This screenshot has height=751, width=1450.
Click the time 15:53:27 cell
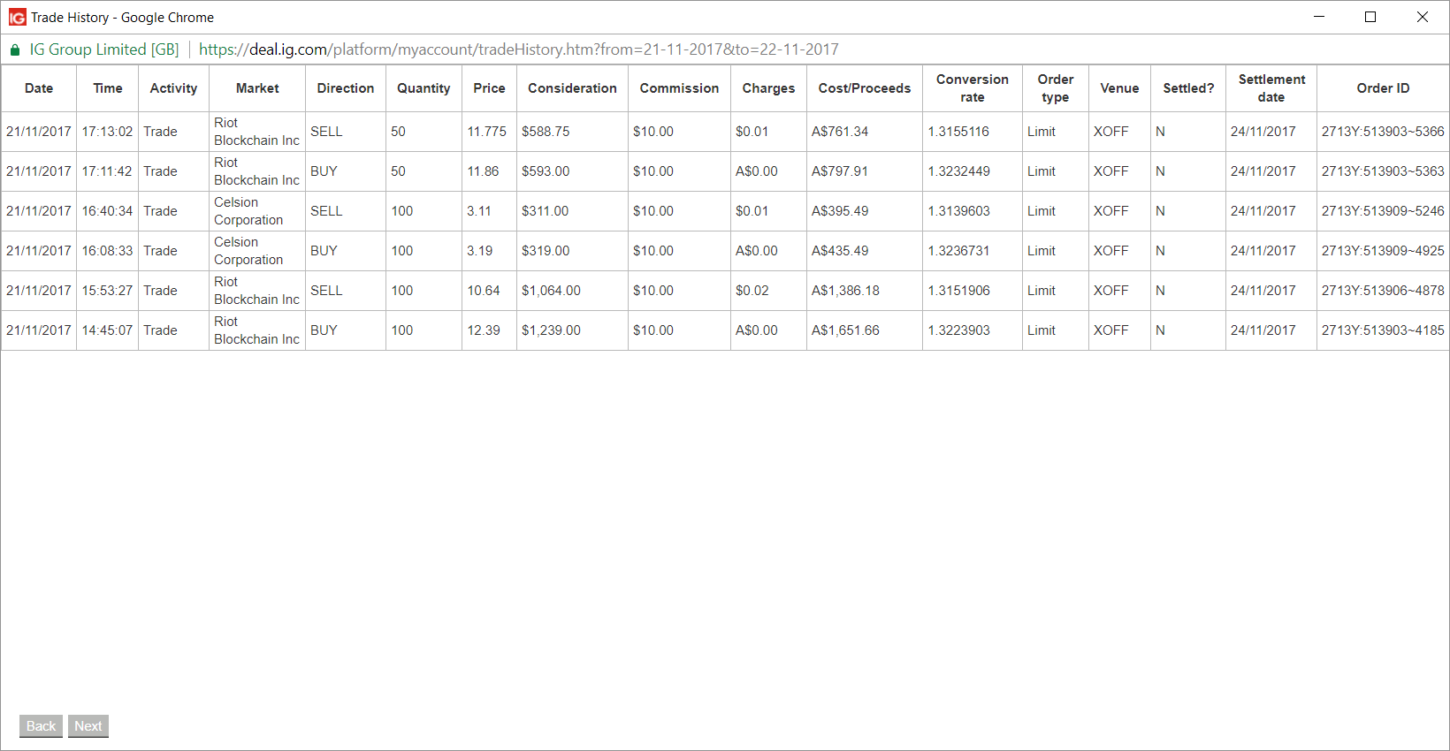coord(107,291)
